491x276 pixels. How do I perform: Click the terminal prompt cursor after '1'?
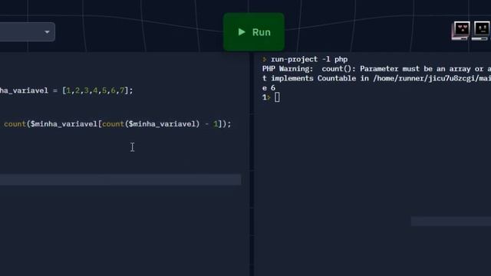277,97
